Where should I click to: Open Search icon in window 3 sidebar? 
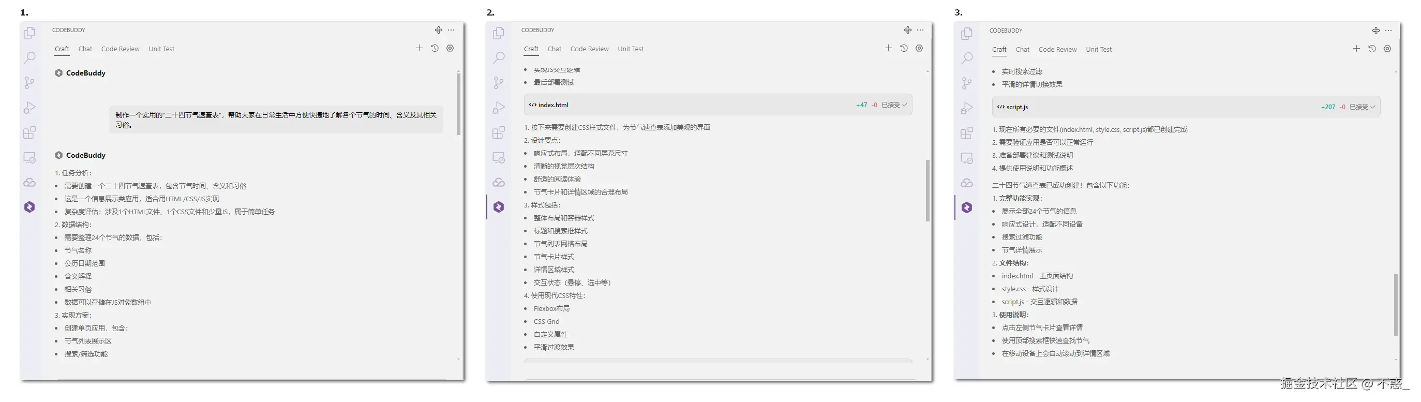(967, 58)
